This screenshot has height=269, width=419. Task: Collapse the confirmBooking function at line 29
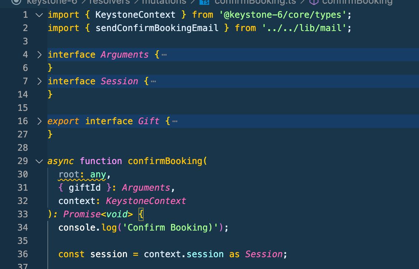(39, 161)
